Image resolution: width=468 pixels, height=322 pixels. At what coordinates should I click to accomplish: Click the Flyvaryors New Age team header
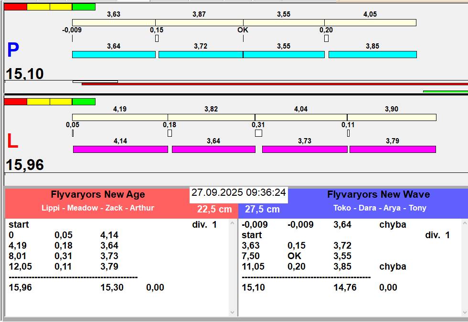[x=97, y=194]
